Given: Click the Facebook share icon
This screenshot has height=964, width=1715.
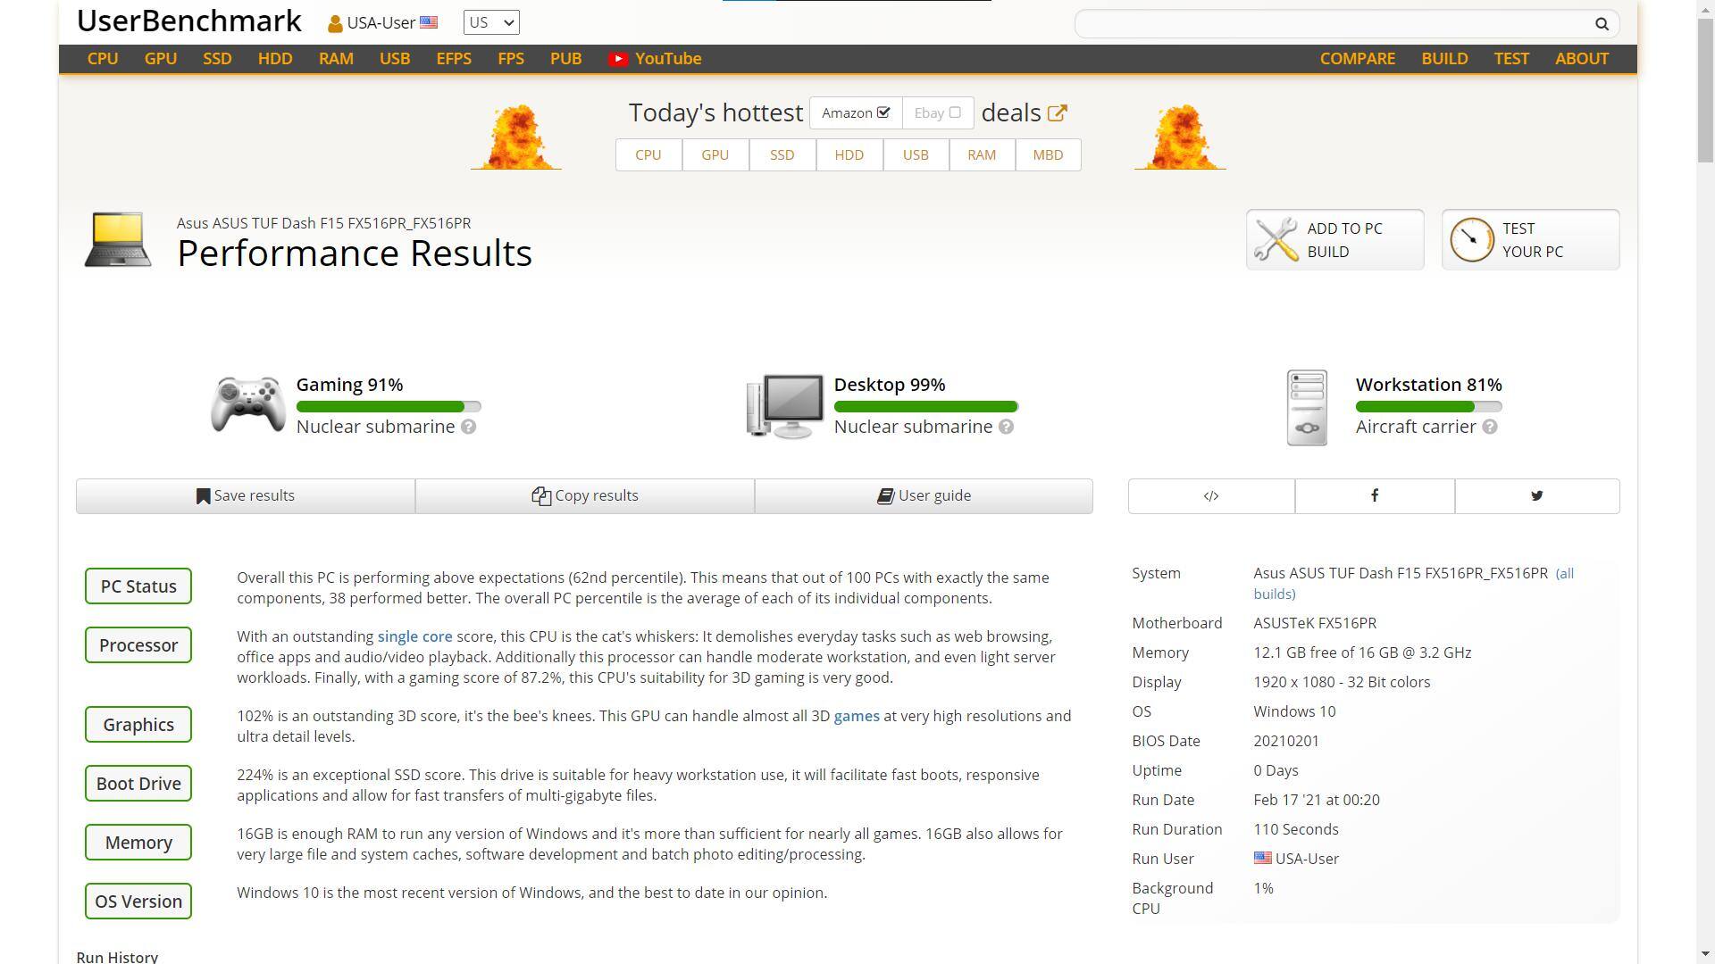Looking at the screenshot, I should click(x=1374, y=495).
